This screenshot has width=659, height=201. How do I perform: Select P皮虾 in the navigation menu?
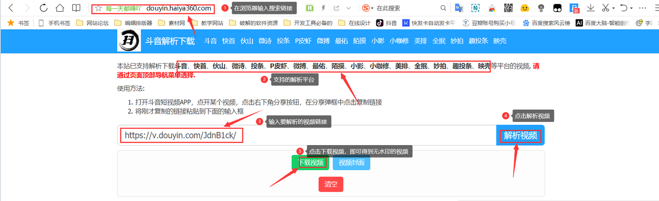(x=303, y=41)
